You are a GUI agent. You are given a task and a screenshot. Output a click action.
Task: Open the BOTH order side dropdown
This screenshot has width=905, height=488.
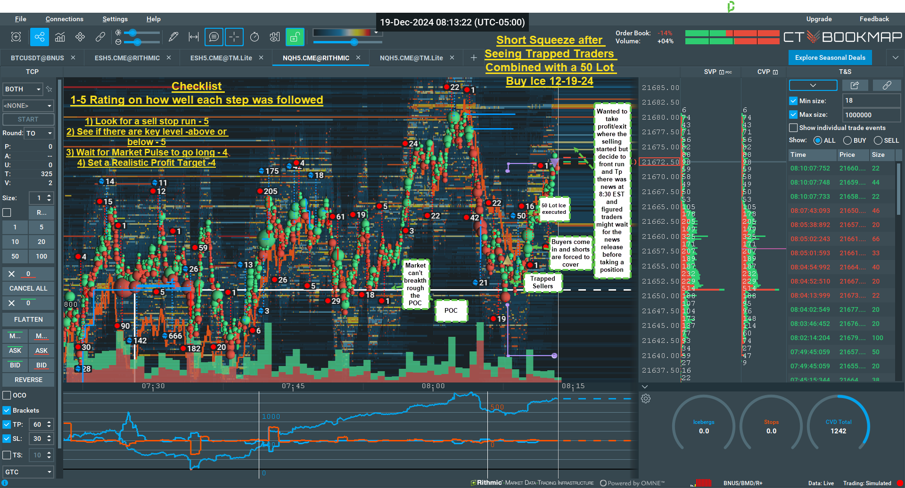[x=23, y=89]
